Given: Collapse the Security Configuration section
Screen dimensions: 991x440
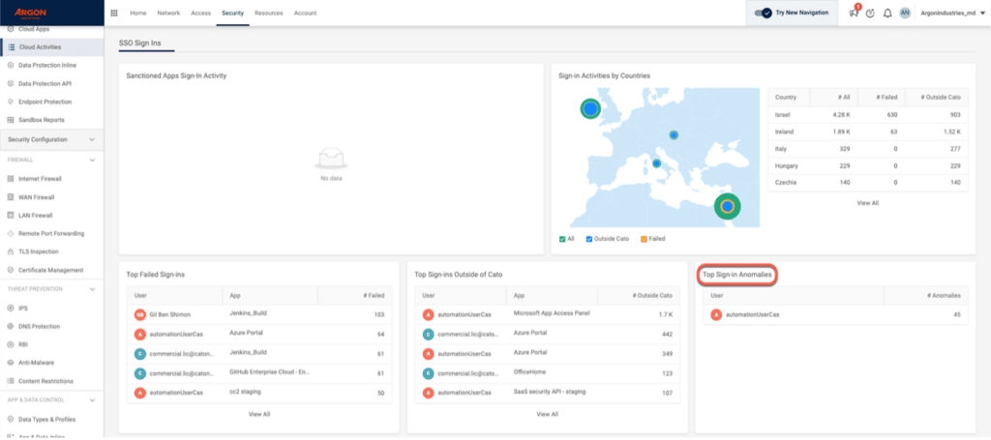Looking at the screenshot, I should tap(92, 139).
